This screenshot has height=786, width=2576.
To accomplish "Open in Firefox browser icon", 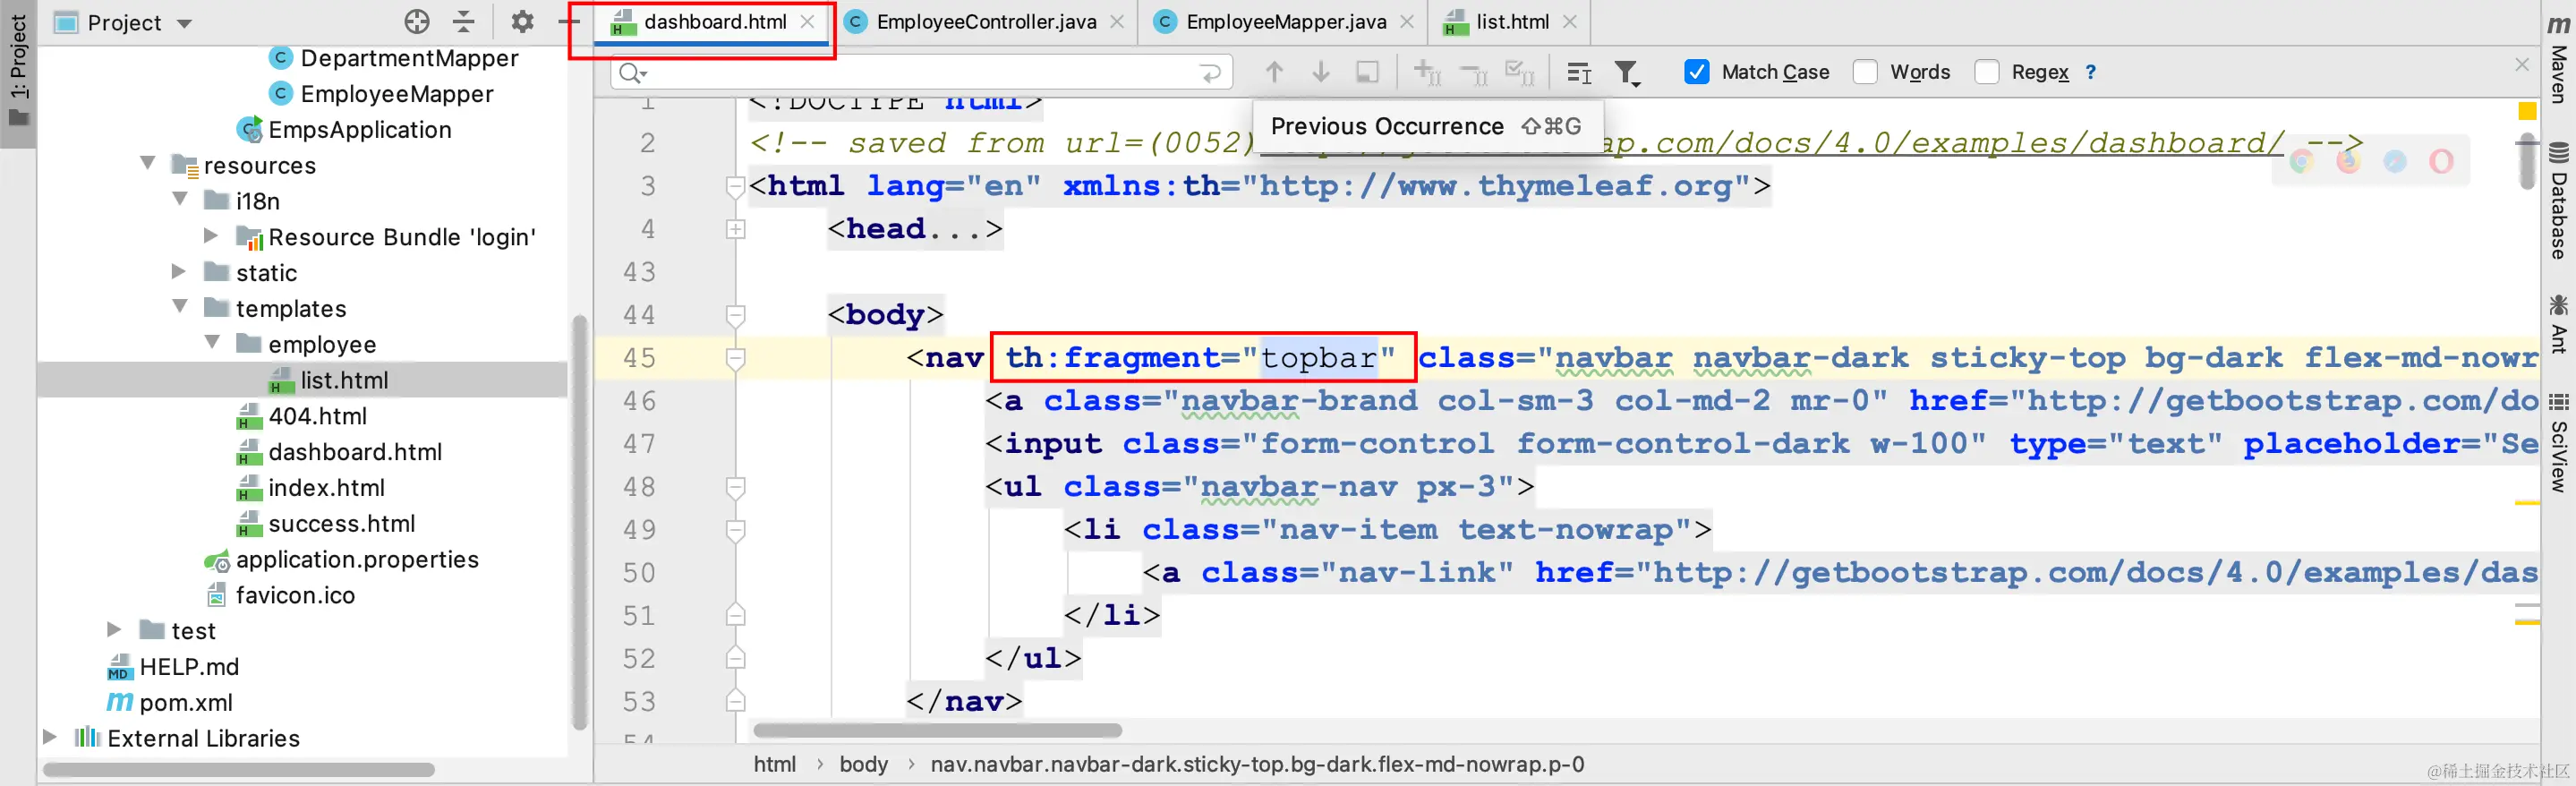I will click(2348, 161).
